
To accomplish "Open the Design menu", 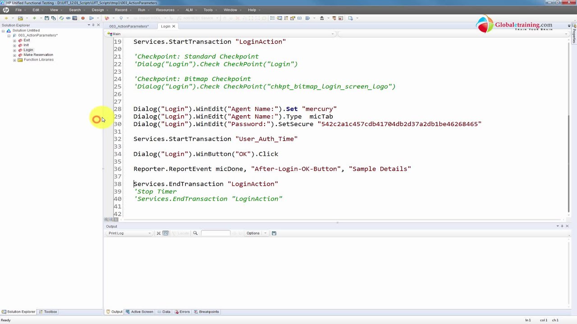I will click(x=98, y=10).
